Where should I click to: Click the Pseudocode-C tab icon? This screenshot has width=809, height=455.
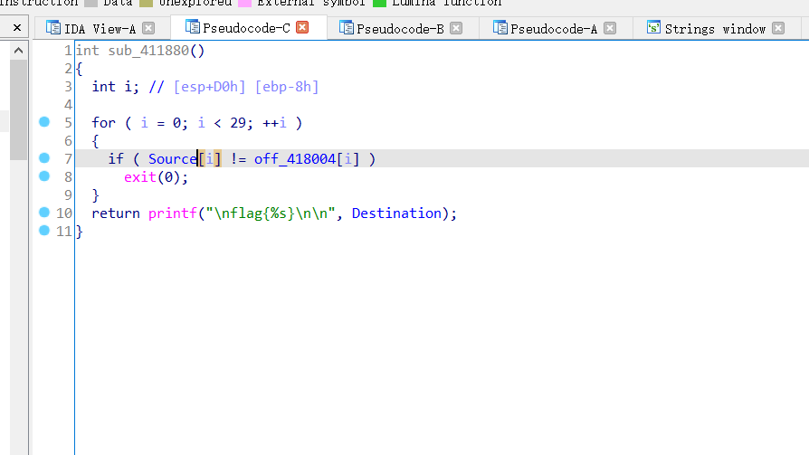click(x=192, y=27)
